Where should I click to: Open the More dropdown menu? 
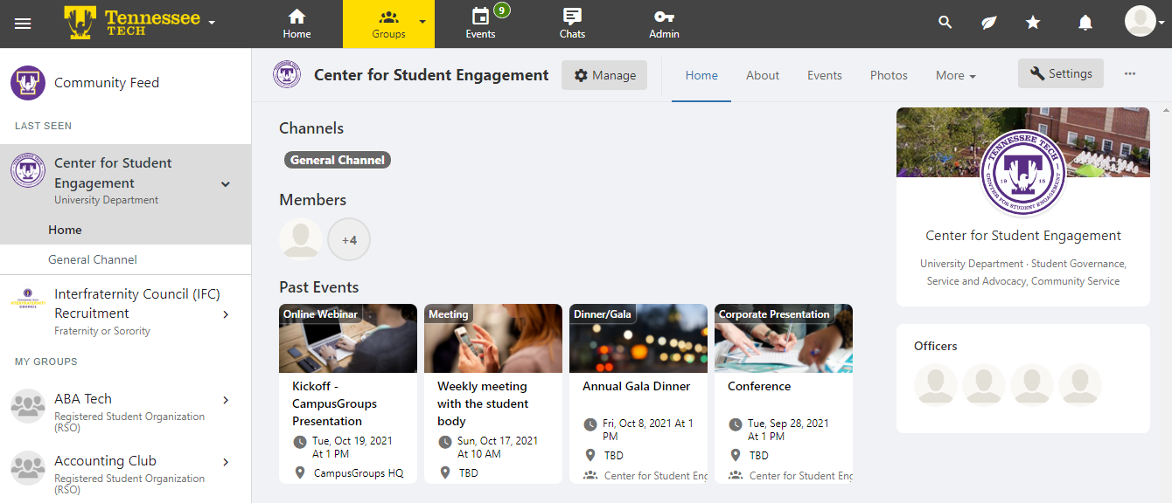coord(955,76)
